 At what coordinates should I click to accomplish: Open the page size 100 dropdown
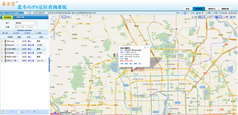click(x=4, y=112)
